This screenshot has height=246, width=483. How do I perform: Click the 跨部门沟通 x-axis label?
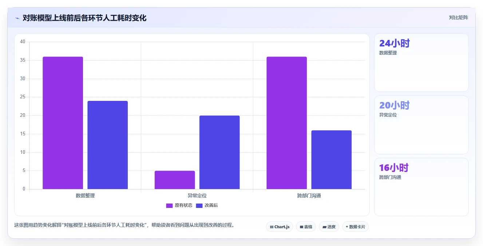click(309, 196)
